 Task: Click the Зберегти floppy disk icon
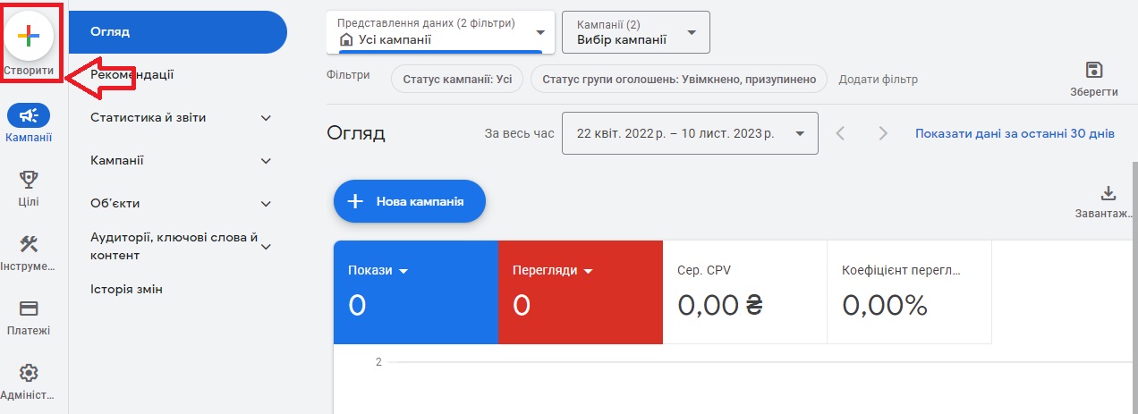pyautogui.click(x=1093, y=71)
